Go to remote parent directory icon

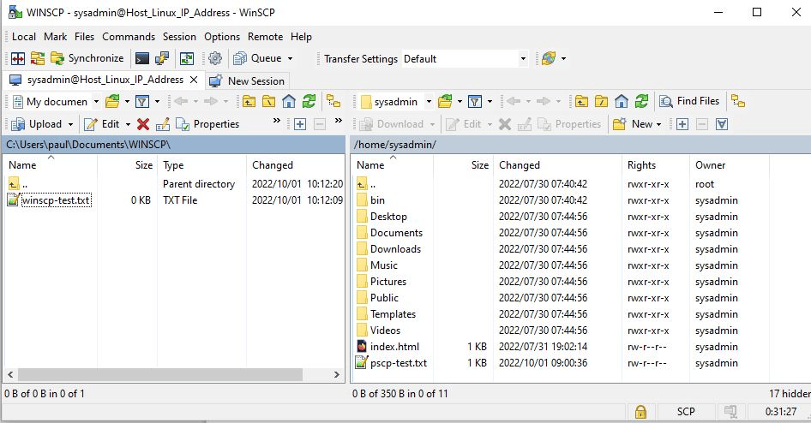pos(581,102)
